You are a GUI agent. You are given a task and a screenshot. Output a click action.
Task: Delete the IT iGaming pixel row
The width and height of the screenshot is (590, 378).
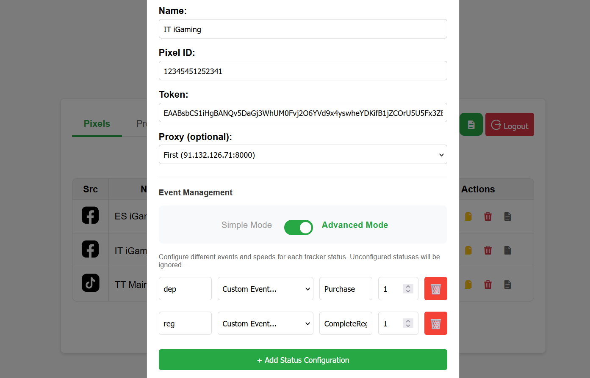click(x=488, y=250)
